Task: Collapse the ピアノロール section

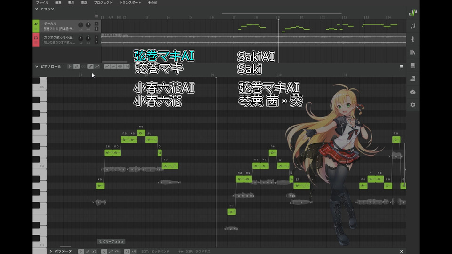Action: point(37,66)
